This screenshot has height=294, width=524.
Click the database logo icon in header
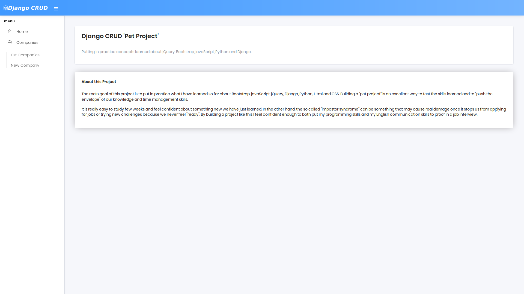click(x=5, y=8)
